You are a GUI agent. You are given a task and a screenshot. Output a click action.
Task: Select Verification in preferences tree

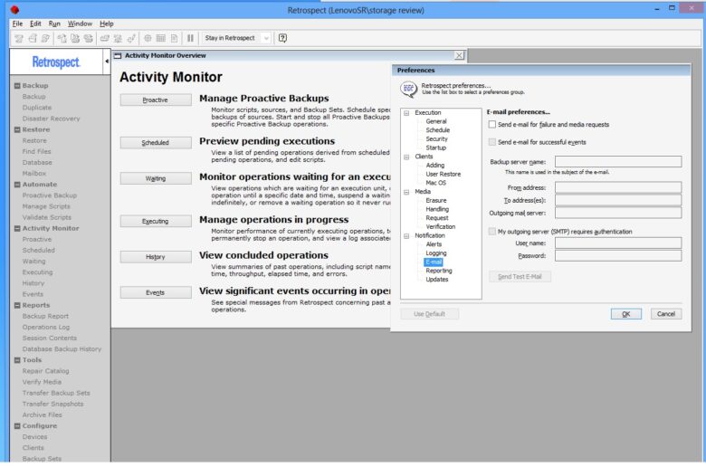coord(441,227)
